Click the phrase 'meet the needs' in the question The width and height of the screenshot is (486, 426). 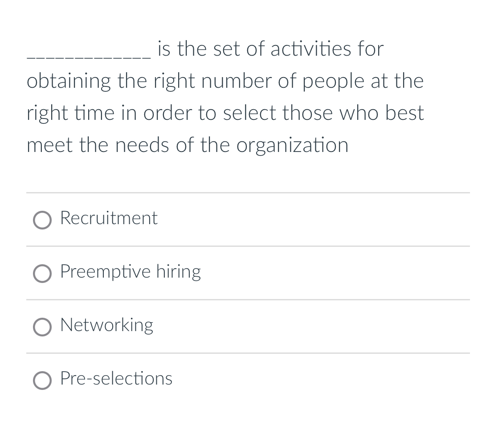pos(98,145)
